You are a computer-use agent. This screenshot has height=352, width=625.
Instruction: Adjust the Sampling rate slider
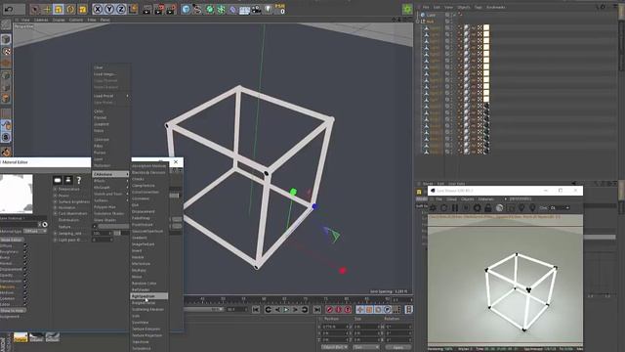point(122,233)
